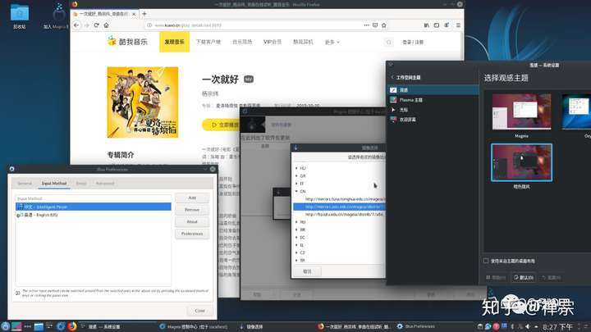Go to Firefox home page icon
Image resolution: width=591 pixels, height=332 pixels.
106,25
